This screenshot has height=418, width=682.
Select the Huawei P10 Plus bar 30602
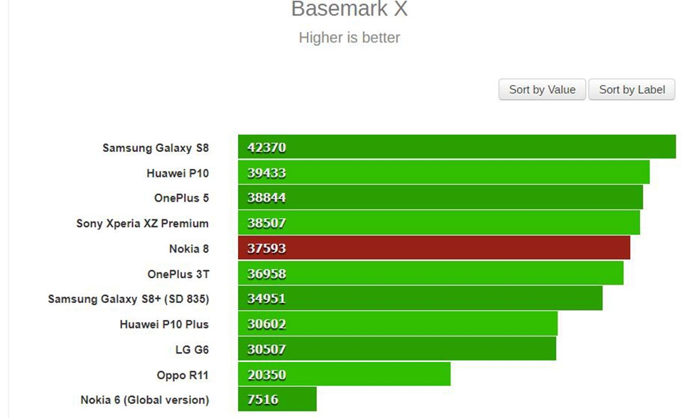coord(398,324)
